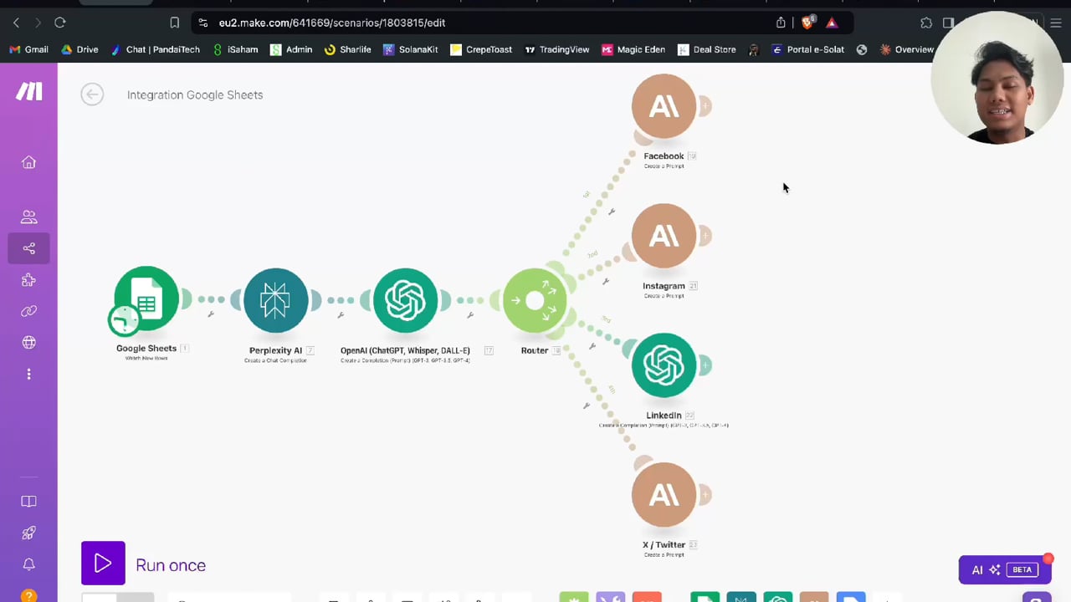The image size is (1071, 602).
Task: Click the Perplexity AI label text
Action: pyautogui.click(x=275, y=350)
